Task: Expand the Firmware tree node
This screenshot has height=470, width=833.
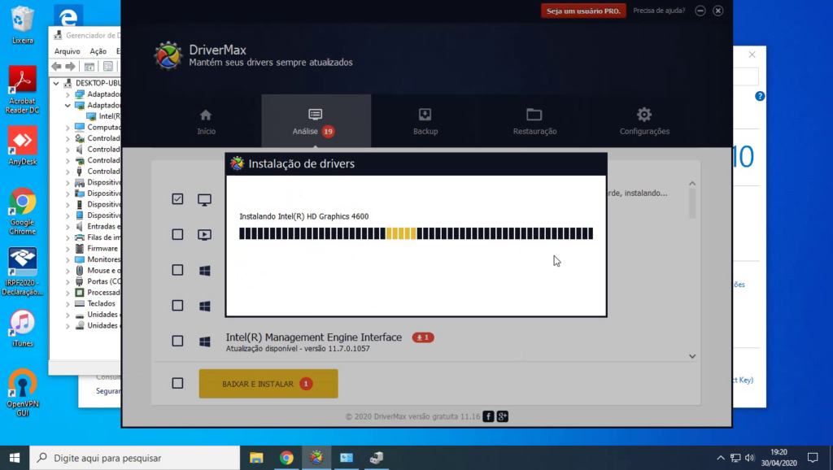Action: [68, 249]
